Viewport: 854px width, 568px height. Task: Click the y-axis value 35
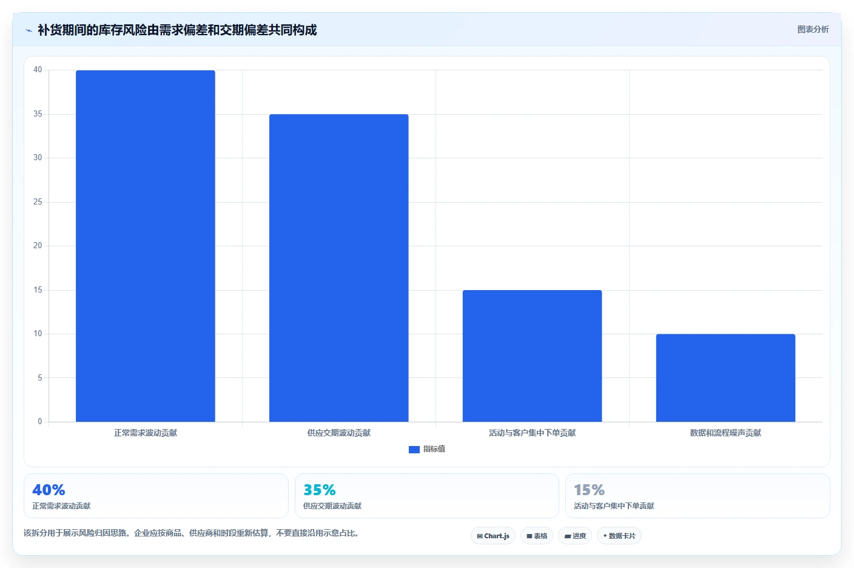[38, 114]
